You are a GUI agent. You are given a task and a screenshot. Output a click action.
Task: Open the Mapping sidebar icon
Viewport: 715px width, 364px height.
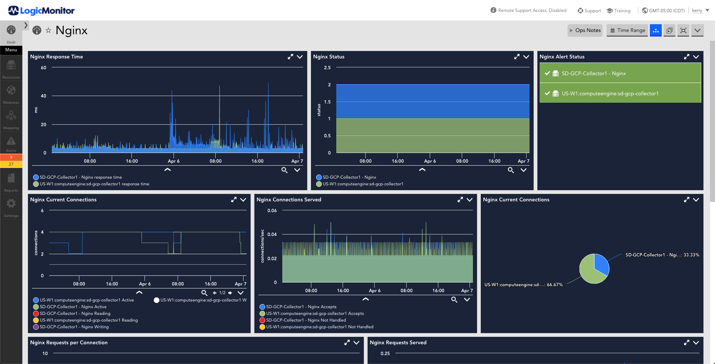[11, 120]
